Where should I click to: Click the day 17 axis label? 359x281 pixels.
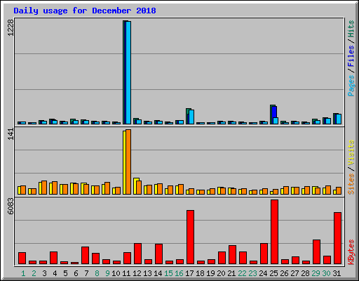[x=189, y=273]
